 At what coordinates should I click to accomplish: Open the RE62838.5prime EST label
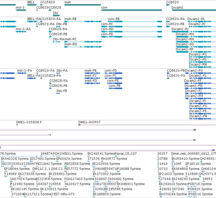(x=77, y=164)
